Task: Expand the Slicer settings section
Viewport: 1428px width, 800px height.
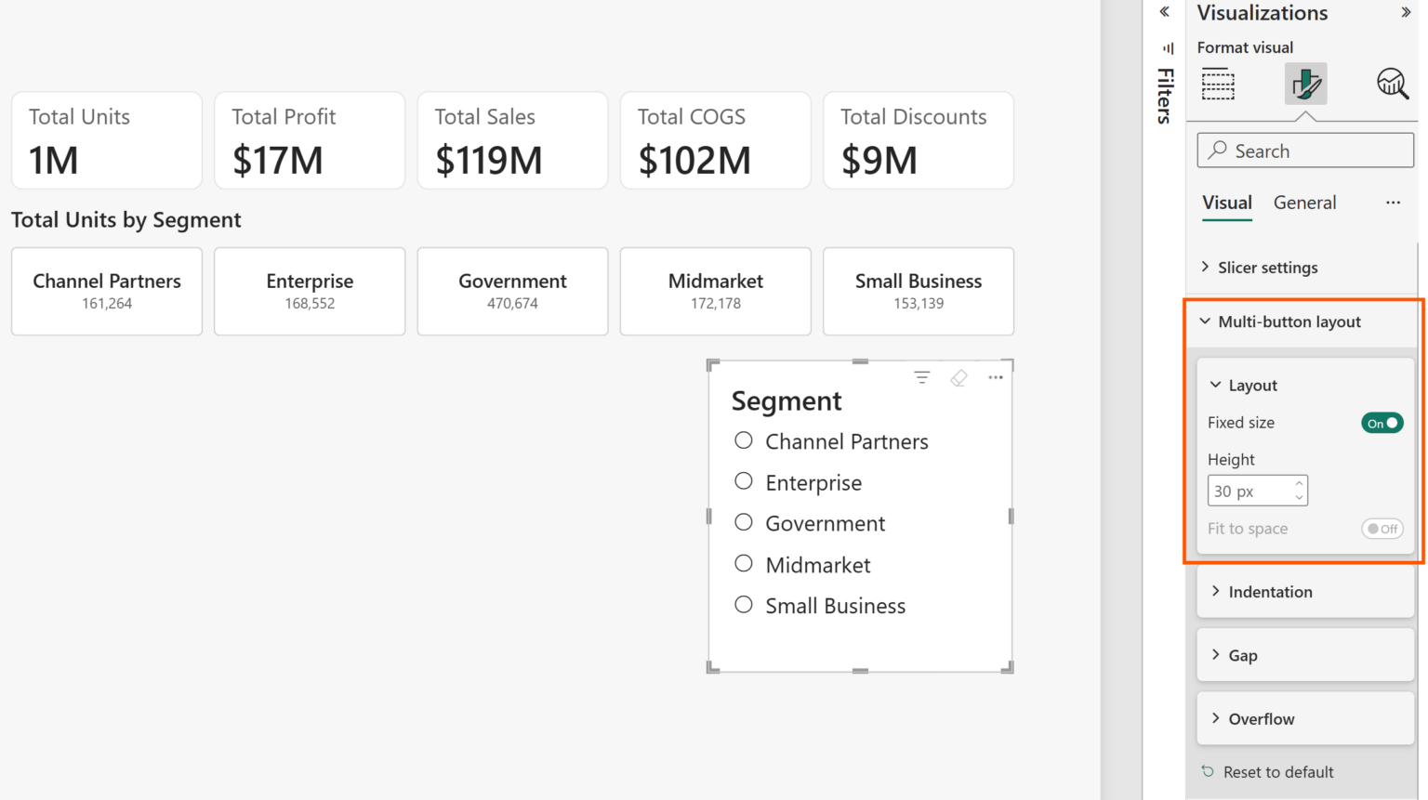Action: pyautogui.click(x=1267, y=268)
